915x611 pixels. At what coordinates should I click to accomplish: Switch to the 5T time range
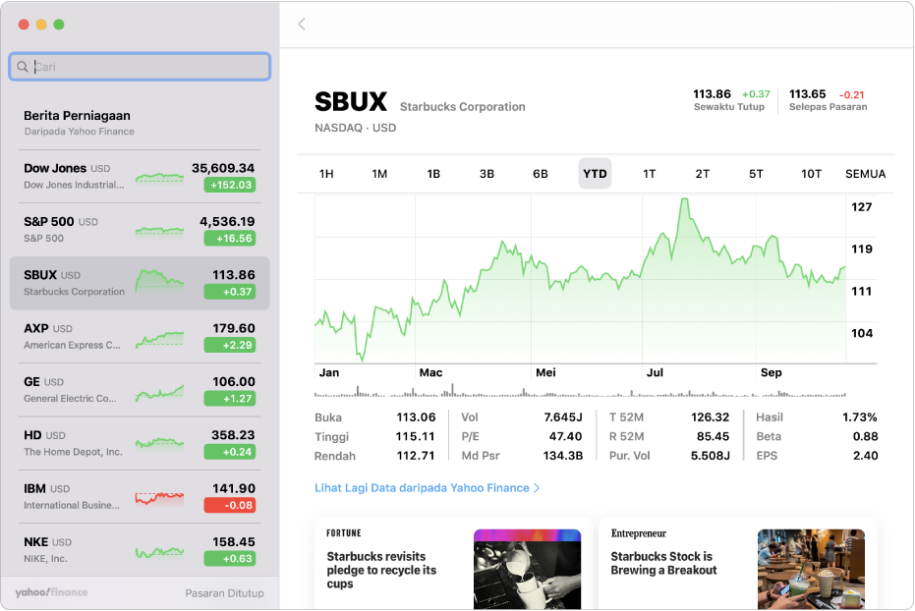coord(756,174)
